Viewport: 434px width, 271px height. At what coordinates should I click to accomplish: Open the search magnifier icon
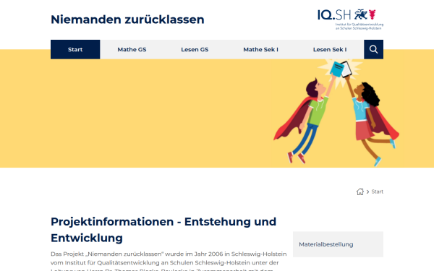(x=373, y=49)
